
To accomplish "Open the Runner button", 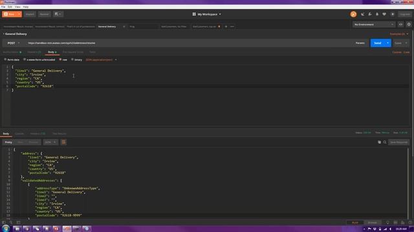I will pyautogui.click(x=44, y=14).
